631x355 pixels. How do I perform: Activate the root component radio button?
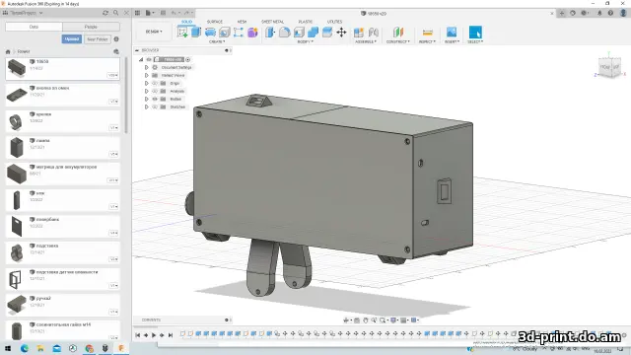pyautogui.click(x=188, y=59)
